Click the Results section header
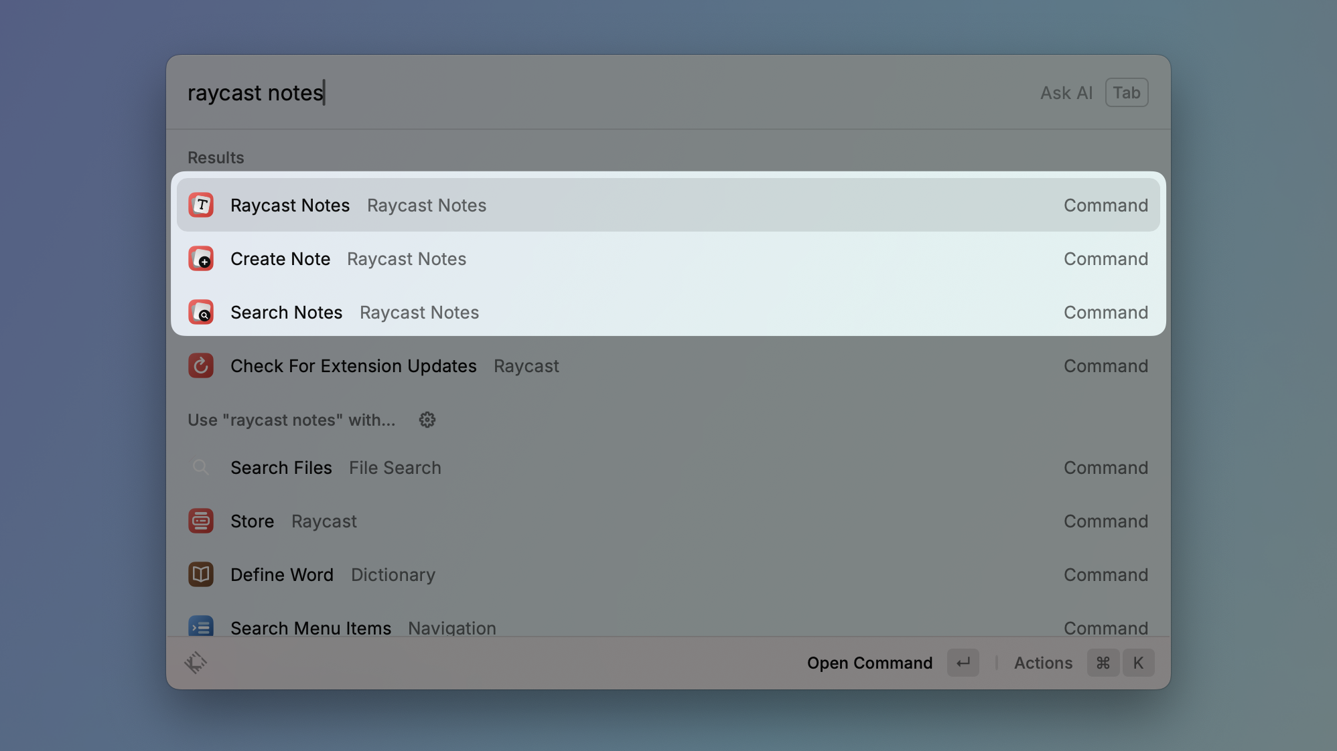This screenshot has width=1337, height=751. click(x=216, y=157)
